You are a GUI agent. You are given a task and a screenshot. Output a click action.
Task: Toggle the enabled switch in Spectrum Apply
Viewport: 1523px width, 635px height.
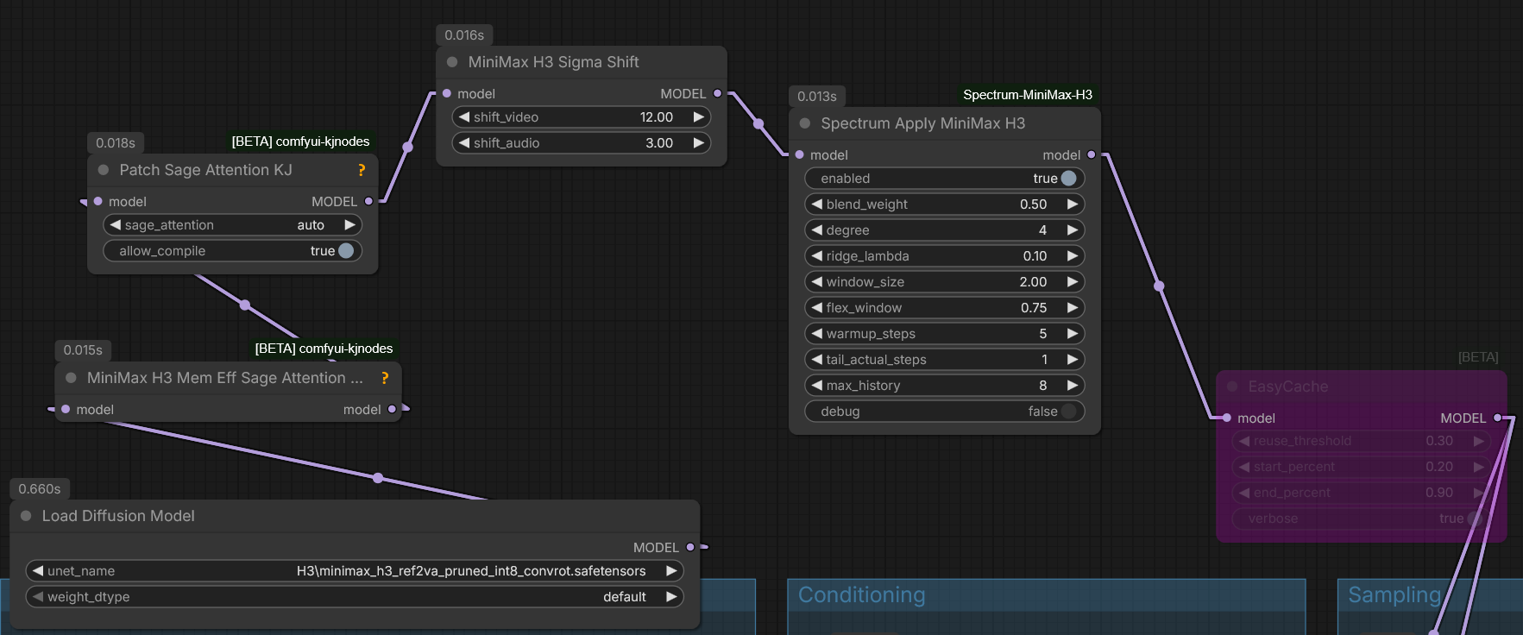1068,178
